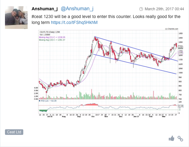
Task: Open the CEAT LTD chart image
Action: (x=108, y=72)
